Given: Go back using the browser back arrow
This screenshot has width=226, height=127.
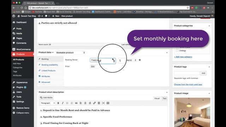Looking at the screenshot, I should point(14,8).
